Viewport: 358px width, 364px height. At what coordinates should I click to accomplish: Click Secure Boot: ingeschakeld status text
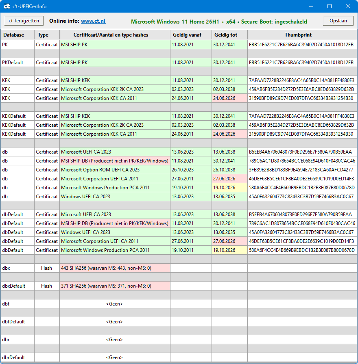coord(274,22)
